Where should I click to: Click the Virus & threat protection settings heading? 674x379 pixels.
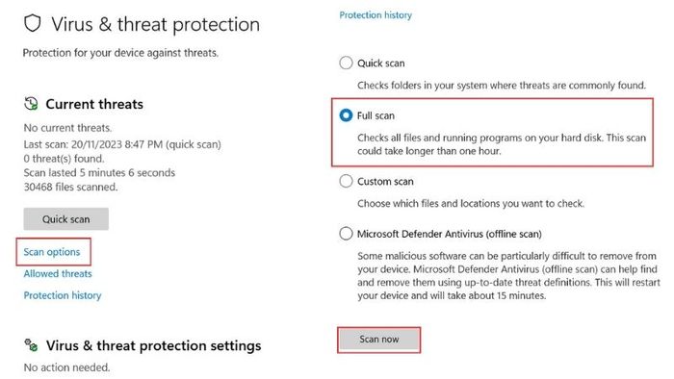[x=153, y=345]
